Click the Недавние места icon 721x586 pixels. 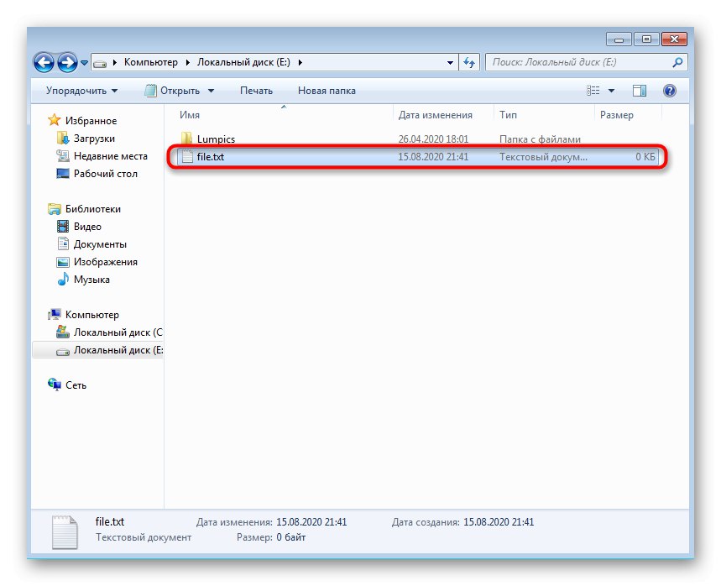[62, 156]
